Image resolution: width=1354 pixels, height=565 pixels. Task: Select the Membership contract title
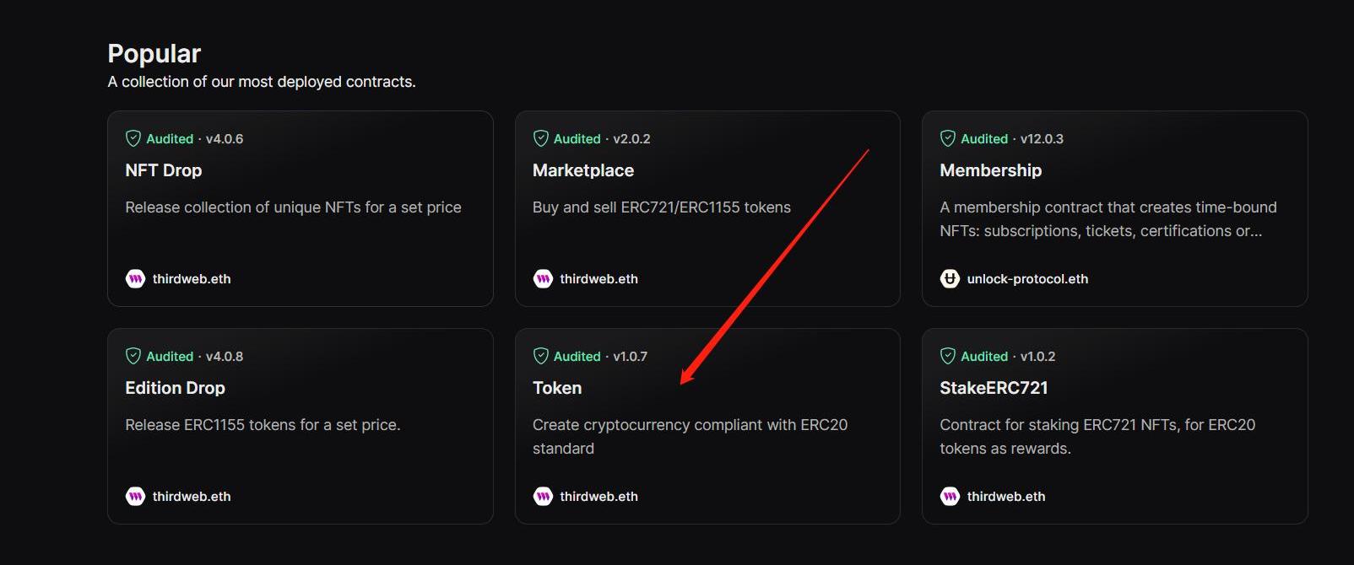coord(990,170)
